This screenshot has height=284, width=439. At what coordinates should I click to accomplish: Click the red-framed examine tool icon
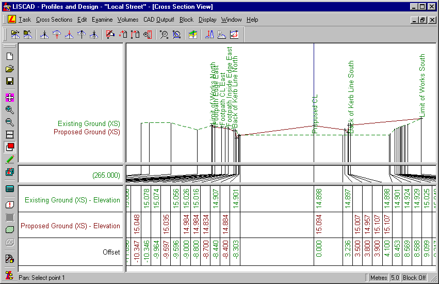(148, 35)
